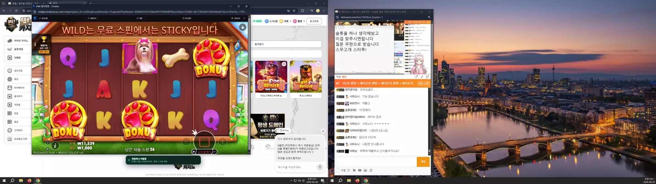Decrease bet with the minus button
The height and width of the screenshot is (184, 656).
click(186, 141)
